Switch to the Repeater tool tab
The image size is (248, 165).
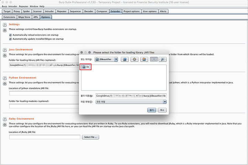coord(62,11)
